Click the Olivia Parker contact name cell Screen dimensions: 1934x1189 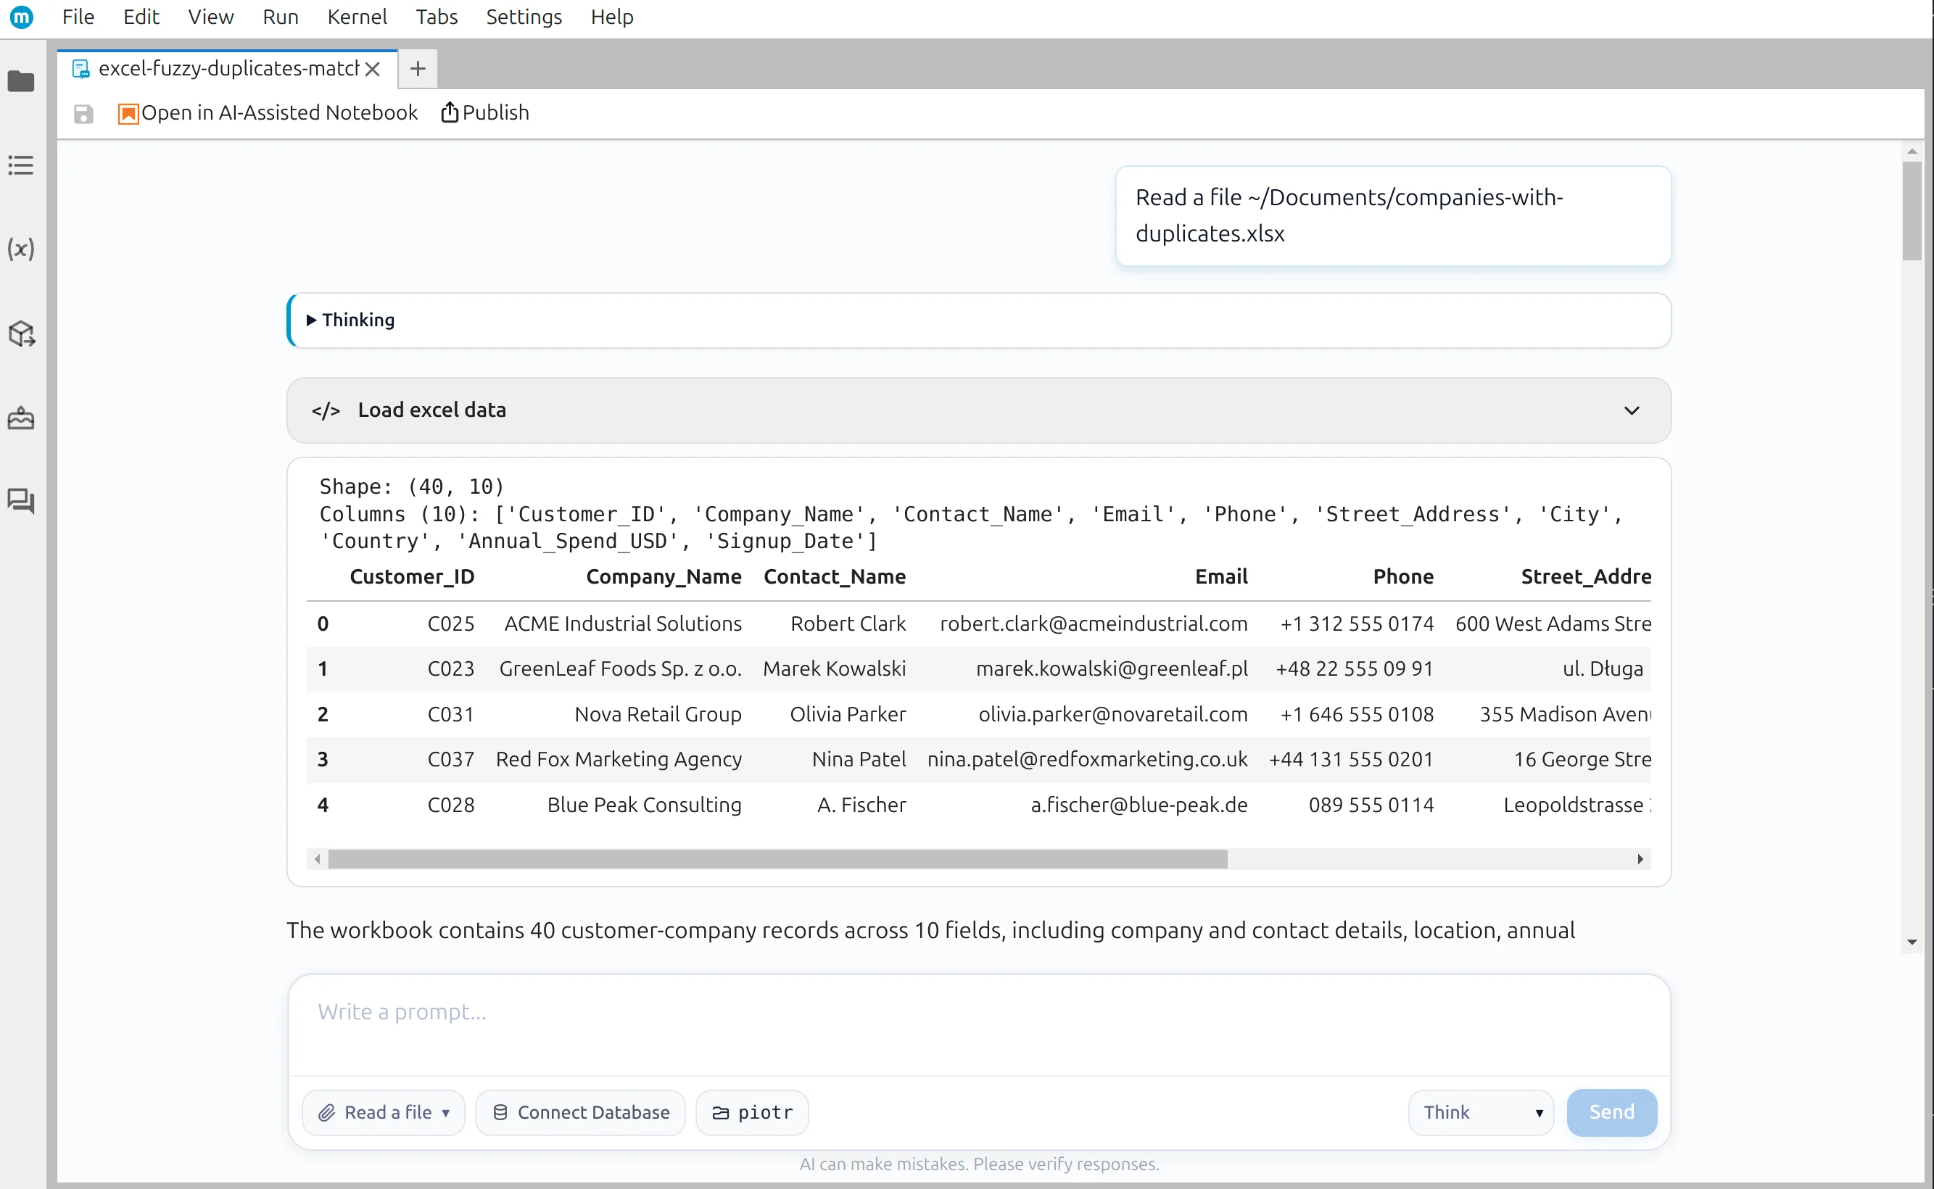848,714
